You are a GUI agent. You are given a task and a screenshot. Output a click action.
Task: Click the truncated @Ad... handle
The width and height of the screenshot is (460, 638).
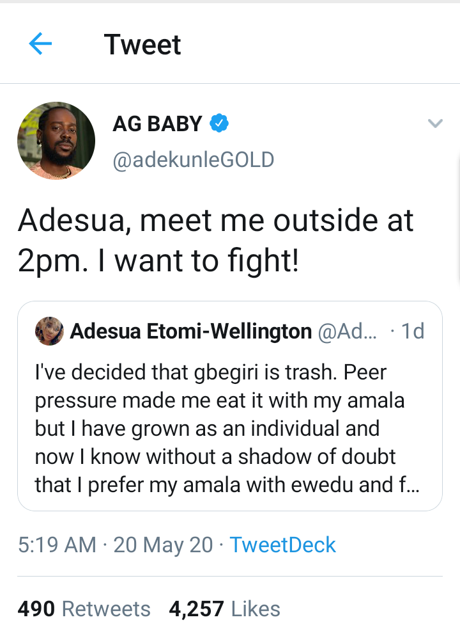point(347,331)
